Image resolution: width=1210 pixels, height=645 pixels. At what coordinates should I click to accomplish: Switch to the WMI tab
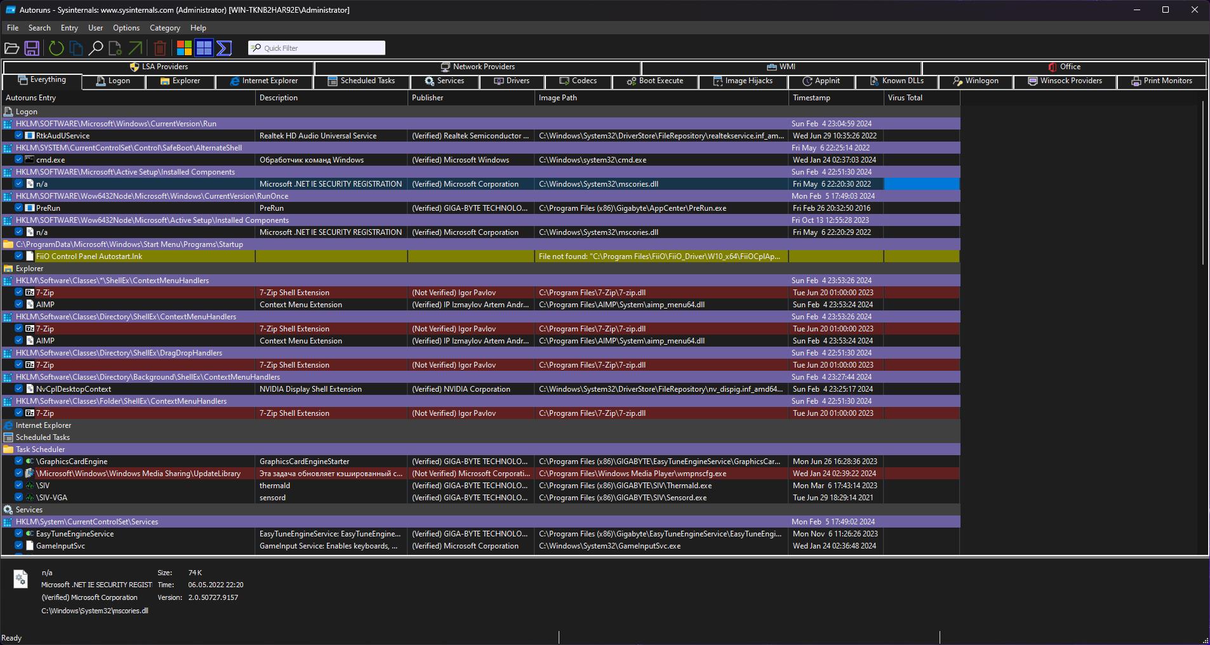[781, 67]
